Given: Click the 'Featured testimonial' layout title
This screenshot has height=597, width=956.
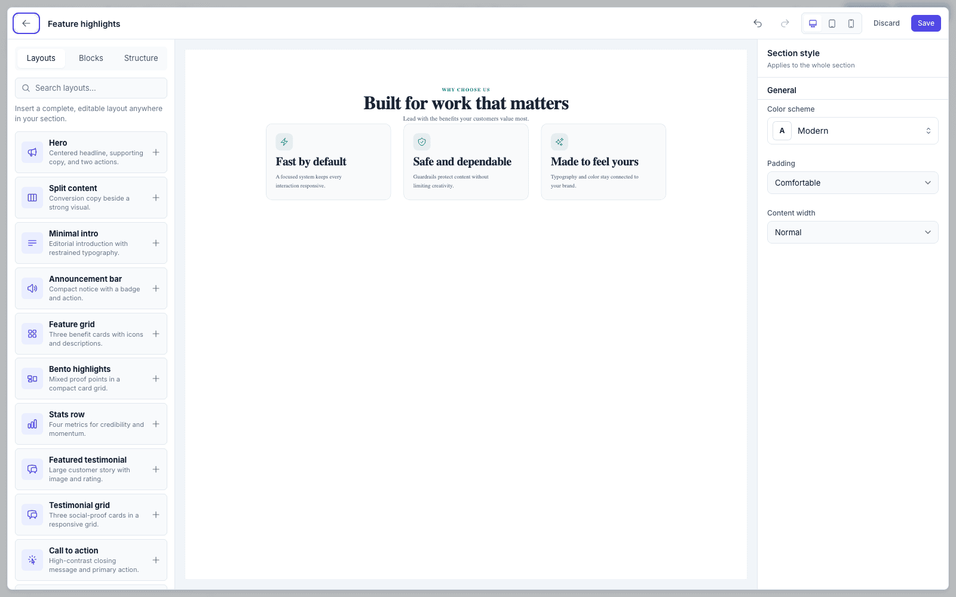Looking at the screenshot, I should point(88,460).
